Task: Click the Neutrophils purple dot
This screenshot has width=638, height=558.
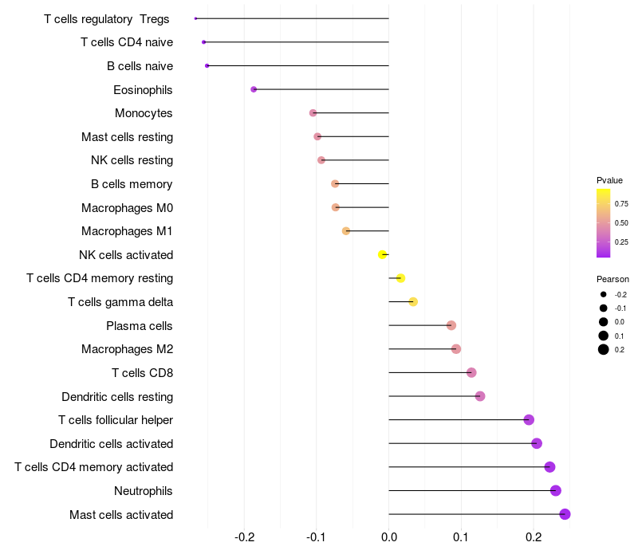Action: pyautogui.click(x=555, y=490)
